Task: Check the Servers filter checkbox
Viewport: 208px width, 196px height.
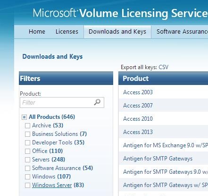Action: point(27,160)
